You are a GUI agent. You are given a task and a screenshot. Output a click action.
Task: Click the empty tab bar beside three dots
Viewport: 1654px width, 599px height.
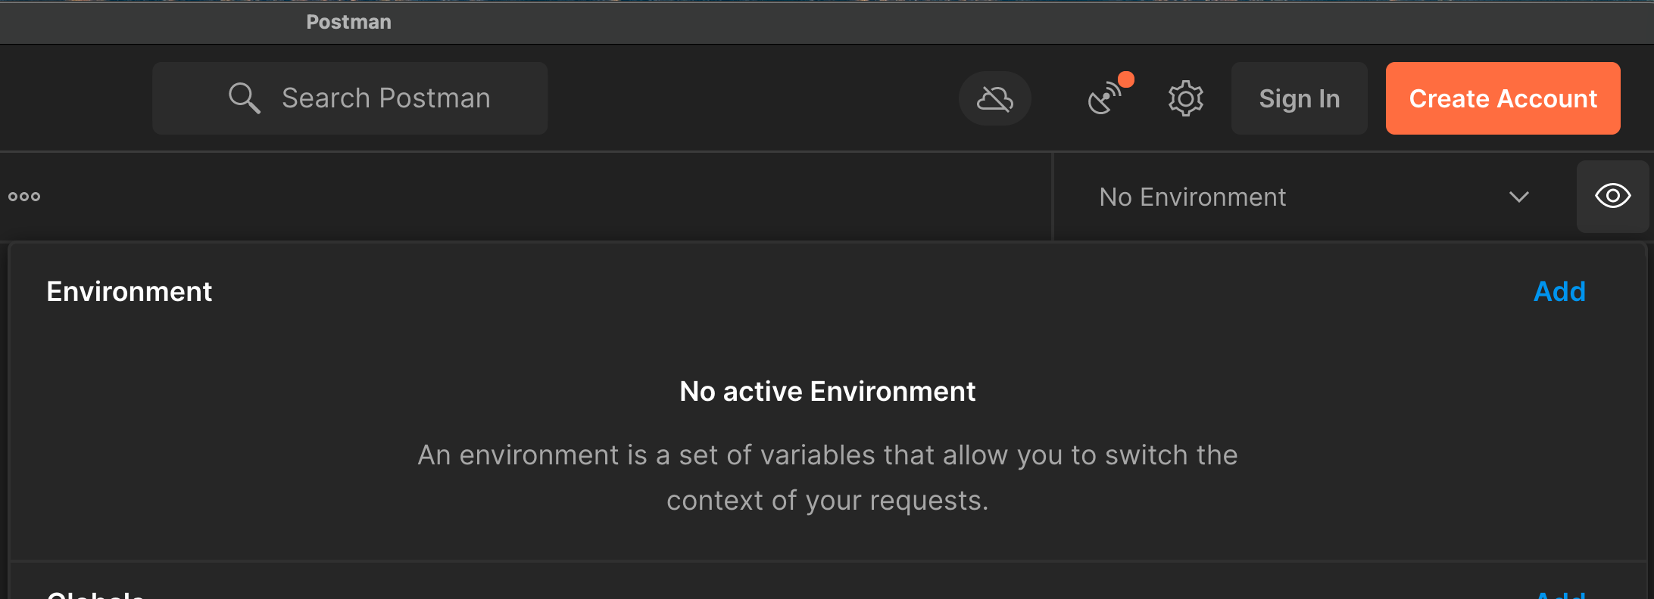pyautogui.click(x=530, y=197)
